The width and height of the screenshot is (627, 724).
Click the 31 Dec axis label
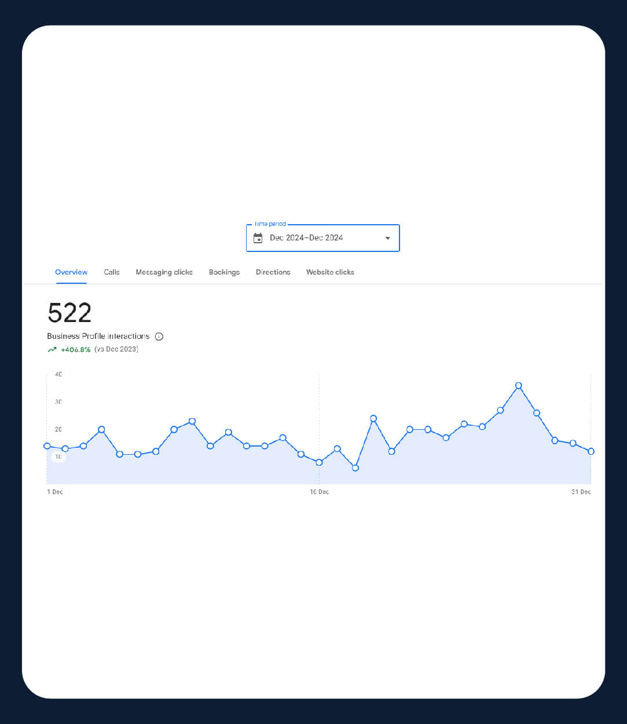pos(581,492)
